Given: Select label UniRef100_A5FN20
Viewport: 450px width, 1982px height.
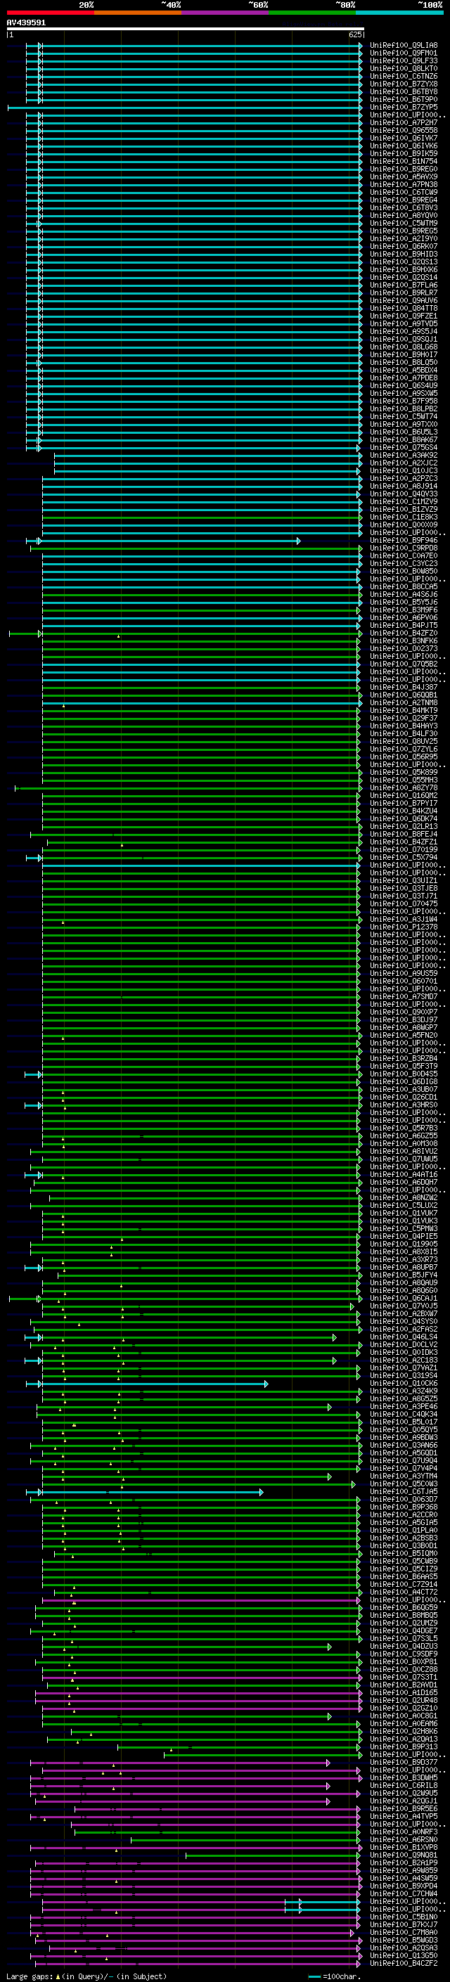Looking at the screenshot, I should 404,1036.
